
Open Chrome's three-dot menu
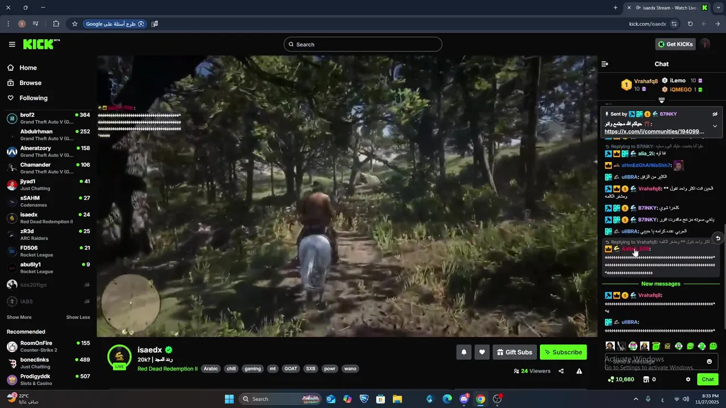pyautogui.click(x=8, y=24)
